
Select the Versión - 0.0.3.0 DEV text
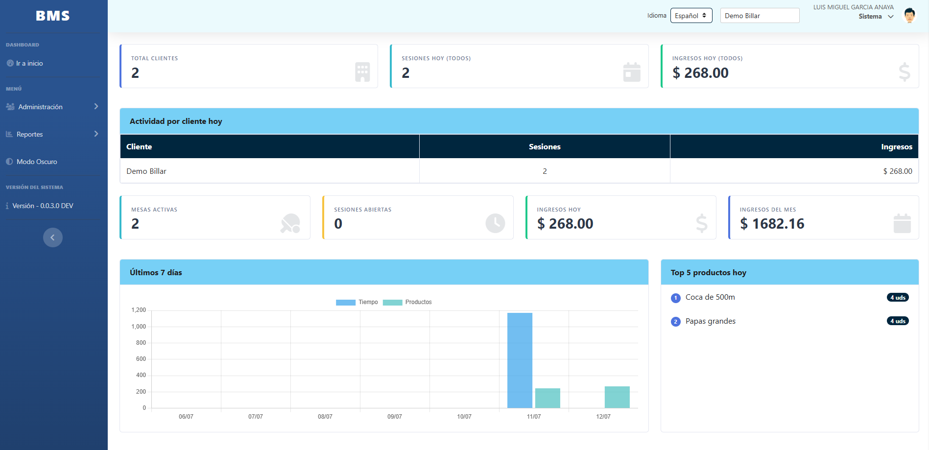point(43,206)
